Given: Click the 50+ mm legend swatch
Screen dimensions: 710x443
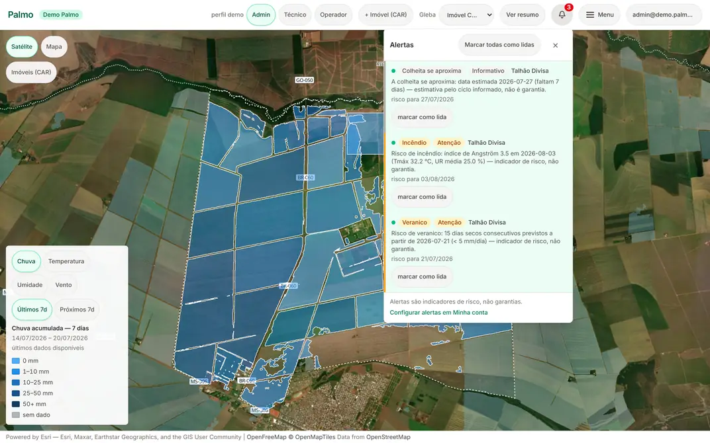Looking at the screenshot, I should pos(16,404).
